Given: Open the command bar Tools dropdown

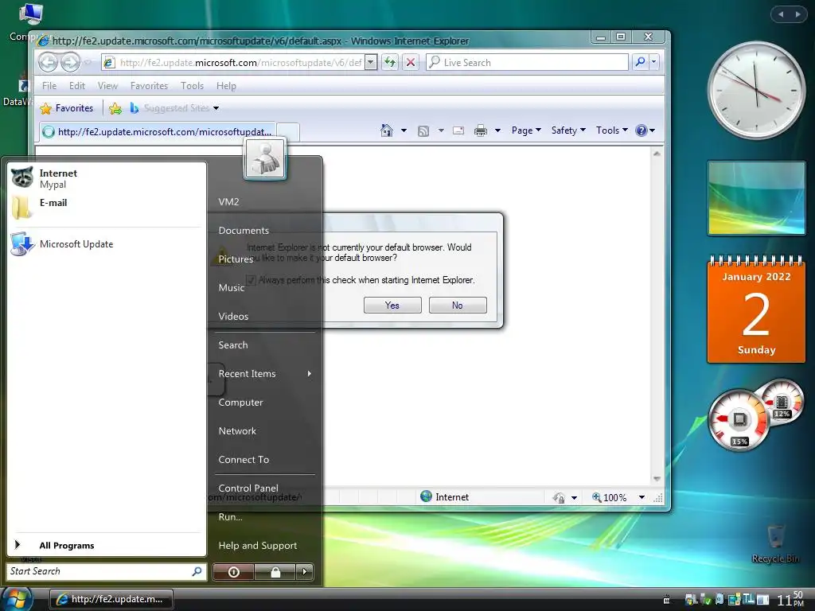Looking at the screenshot, I should (612, 130).
